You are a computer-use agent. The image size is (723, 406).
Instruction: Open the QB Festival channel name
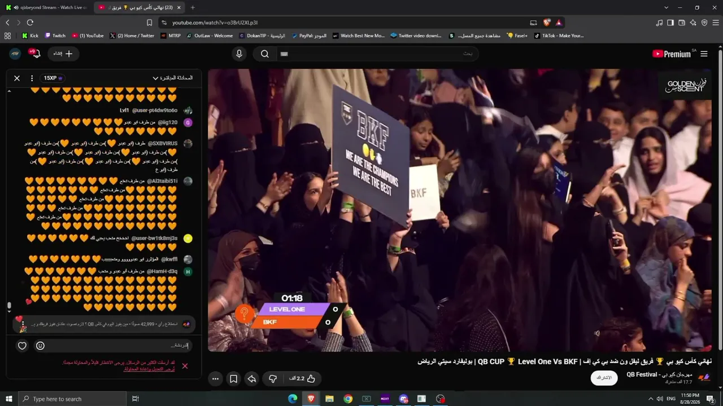pos(659,374)
